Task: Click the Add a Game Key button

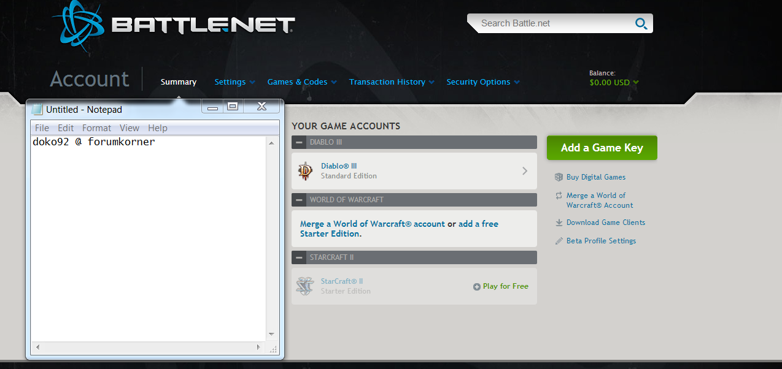Action: coord(602,148)
